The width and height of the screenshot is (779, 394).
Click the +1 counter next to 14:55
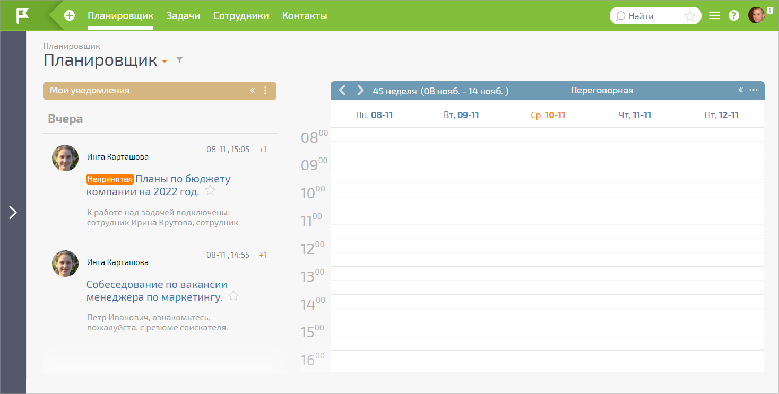point(263,255)
